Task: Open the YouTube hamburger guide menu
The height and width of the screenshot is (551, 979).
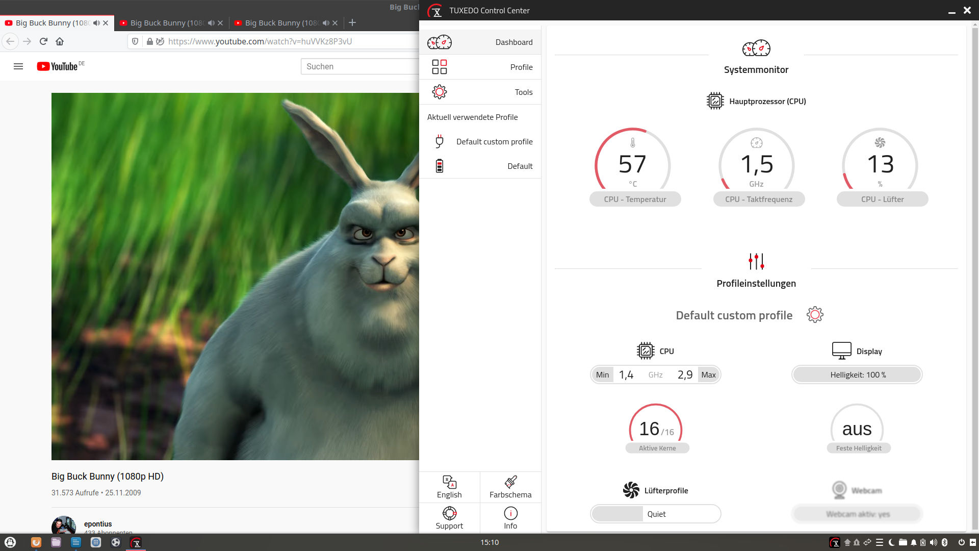Action: [x=18, y=66]
